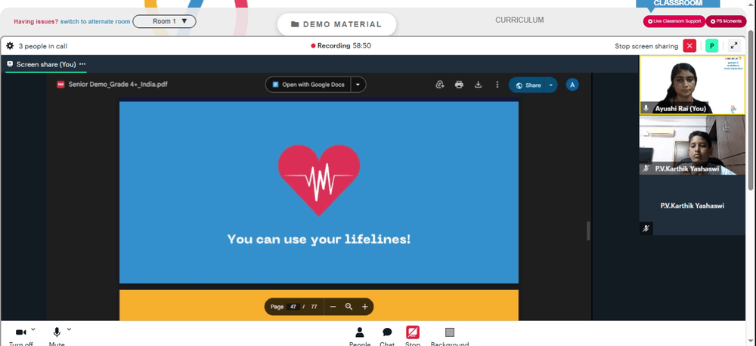Zoom out with the minus icon
Image resolution: width=756 pixels, height=346 pixels.
(333, 307)
